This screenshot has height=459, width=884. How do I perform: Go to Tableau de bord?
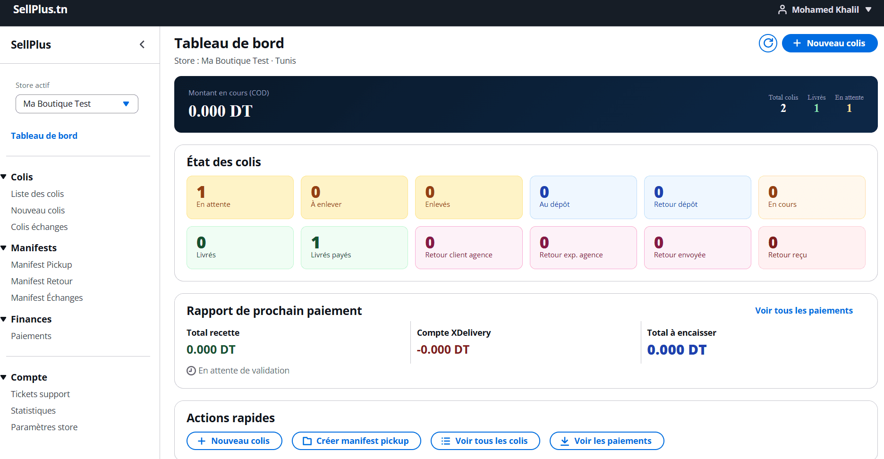[x=44, y=136]
